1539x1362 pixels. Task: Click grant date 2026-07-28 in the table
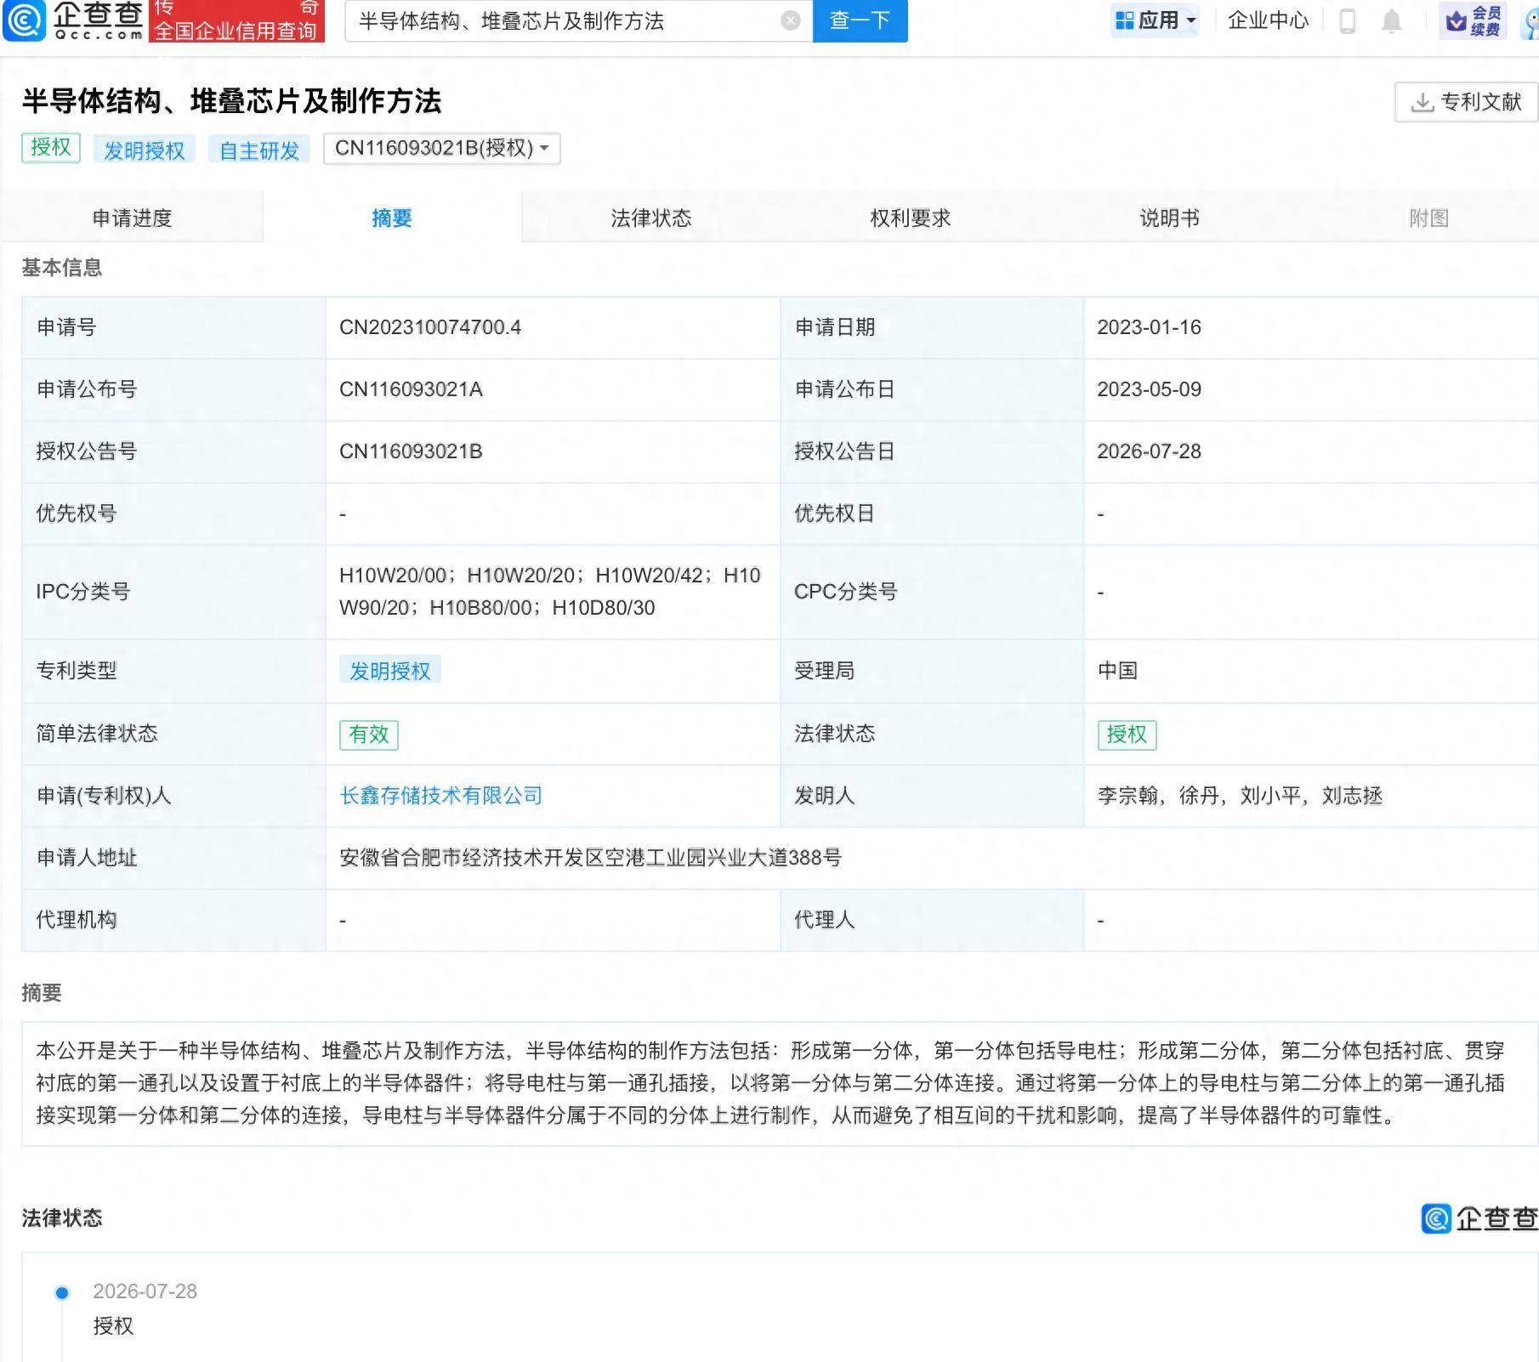click(1149, 451)
